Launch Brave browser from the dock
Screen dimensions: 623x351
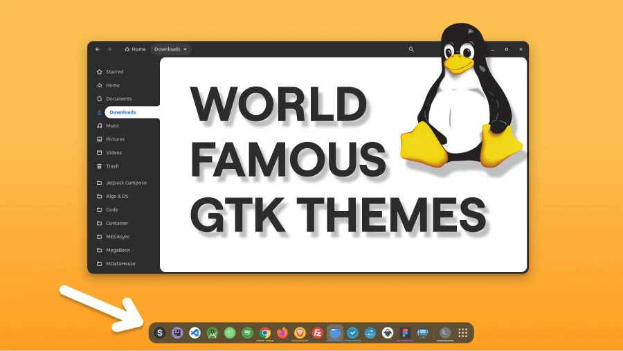[300, 333]
